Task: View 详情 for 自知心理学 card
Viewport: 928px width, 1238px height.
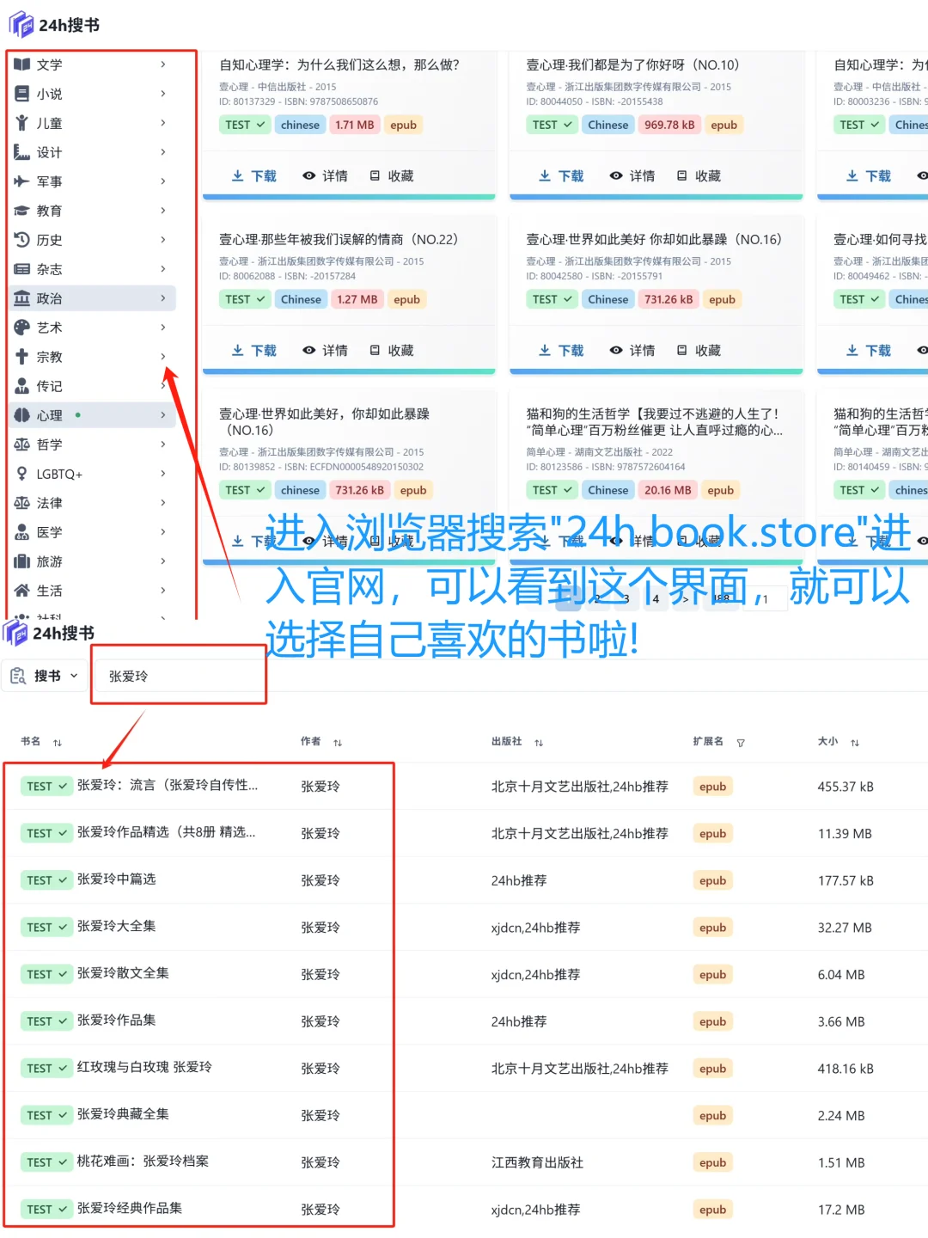Action: (x=326, y=175)
